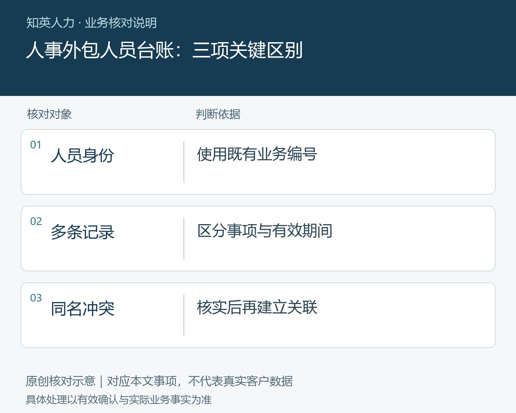Click the text 使用既有业务编号
Image resolution: width=516 pixels, height=413 pixels.
257,154
